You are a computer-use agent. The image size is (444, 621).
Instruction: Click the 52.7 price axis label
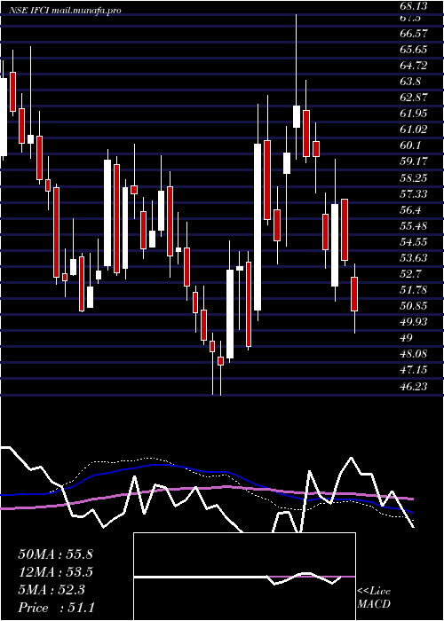coord(411,274)
